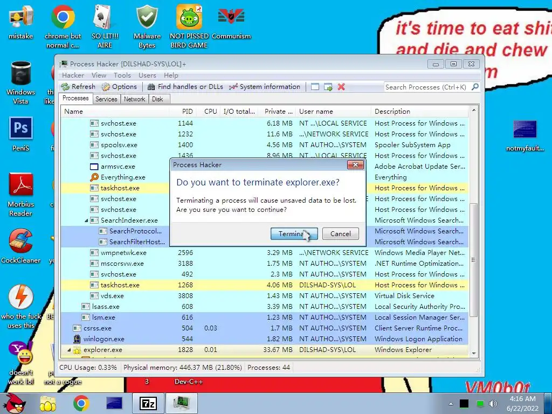
Task: Collapse the explorer.exe tree node
Action: (x=70, y=350)
